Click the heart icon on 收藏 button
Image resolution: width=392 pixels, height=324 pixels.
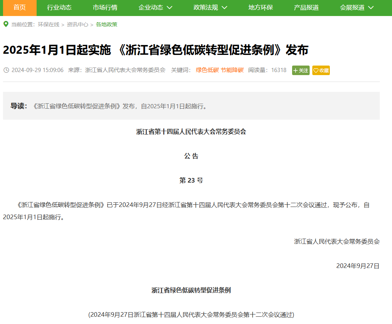tap(316, 70)
